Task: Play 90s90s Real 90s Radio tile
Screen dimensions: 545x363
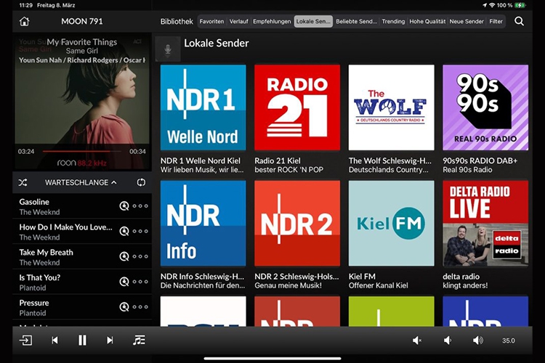Action: click(x=485, y=107)
